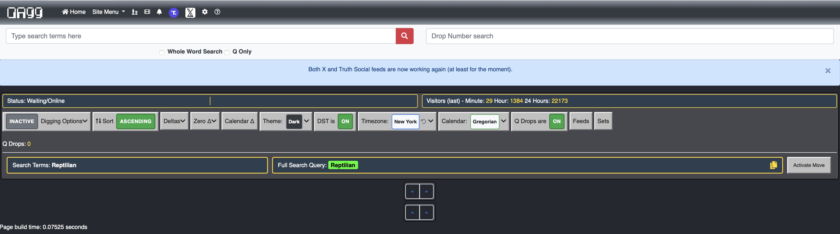Click the green Reptilian query tag

click(343, 165)
